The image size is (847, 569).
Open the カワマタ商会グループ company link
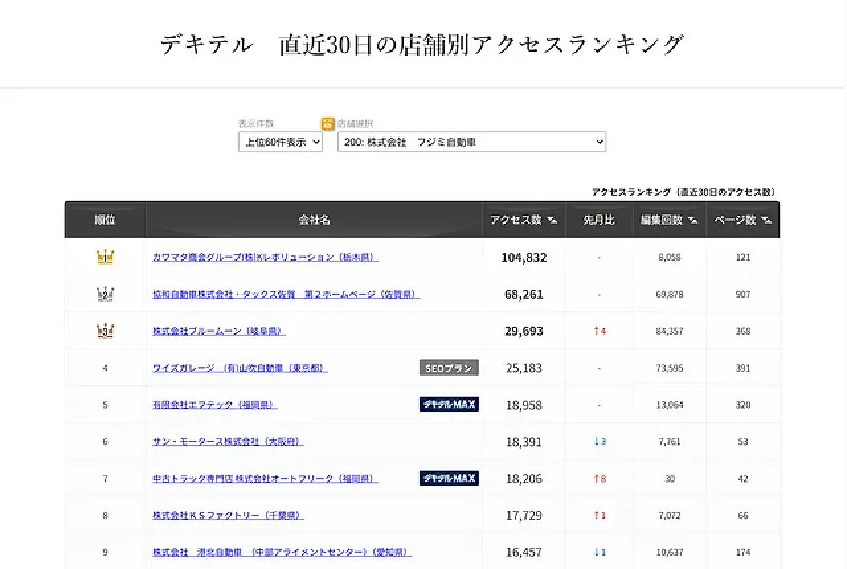pos(265,257)
